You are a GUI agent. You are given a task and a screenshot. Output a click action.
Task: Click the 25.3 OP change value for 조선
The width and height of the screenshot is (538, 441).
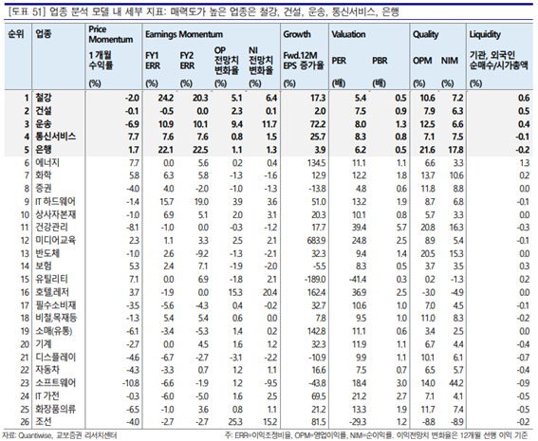(x=235, y=422)
